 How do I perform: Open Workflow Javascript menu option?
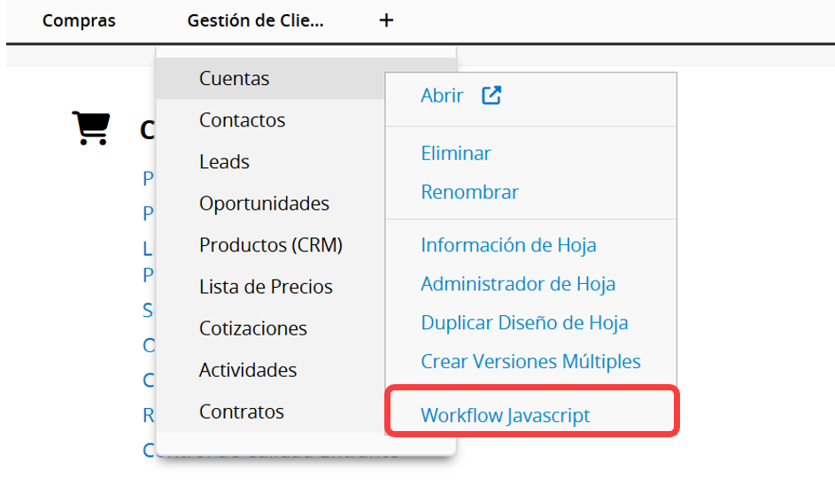click(506, 415)
